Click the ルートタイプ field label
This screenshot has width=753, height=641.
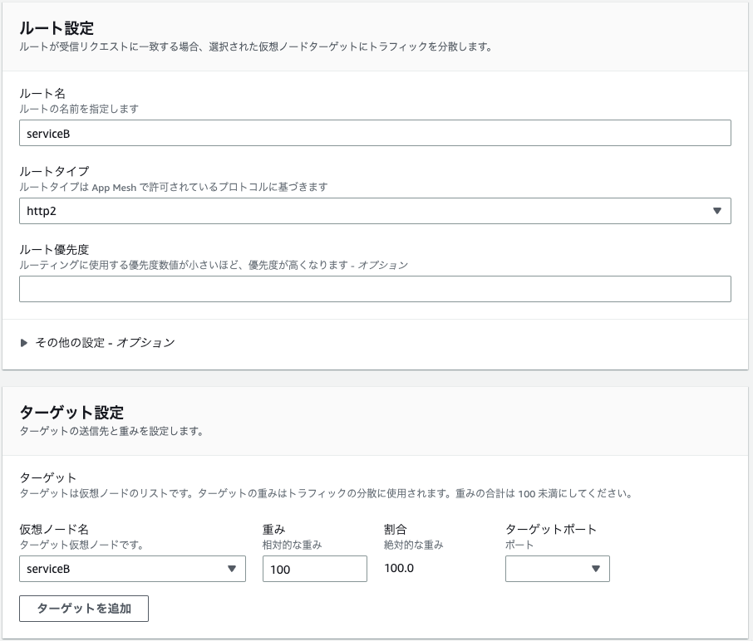pos(54,171)
